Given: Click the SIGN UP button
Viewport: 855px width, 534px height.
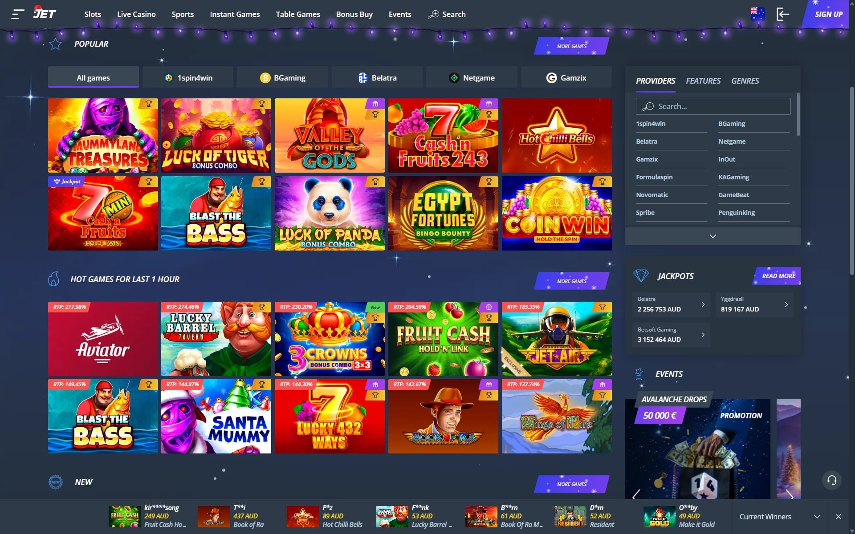Looking at the screenshot, I should coord(828,14).
